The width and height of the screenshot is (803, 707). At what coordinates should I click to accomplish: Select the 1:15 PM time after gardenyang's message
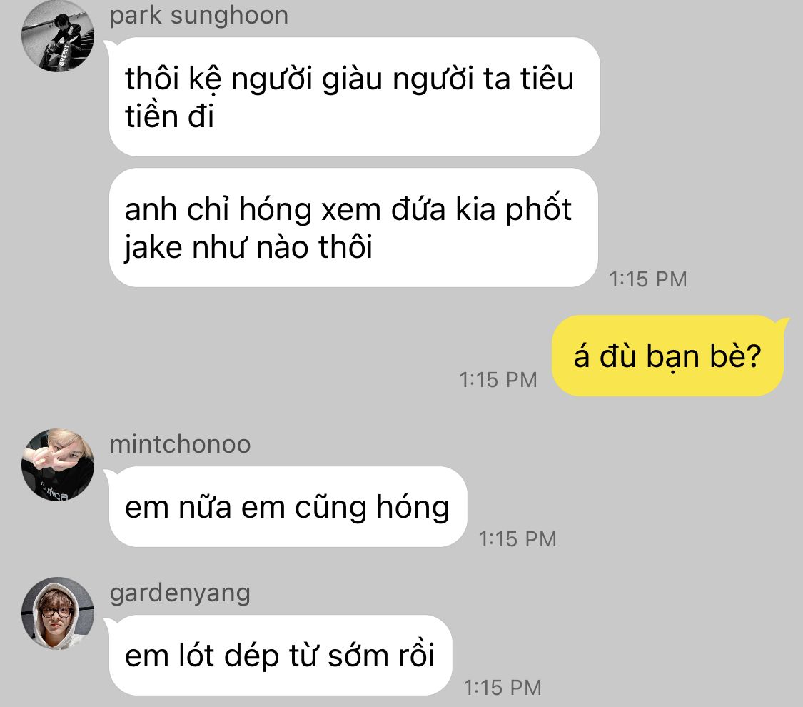click(x=502, y=688)
